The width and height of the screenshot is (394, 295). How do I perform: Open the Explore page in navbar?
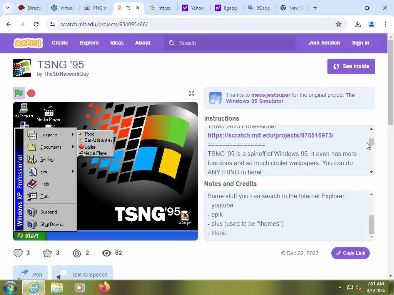[89, 43]
